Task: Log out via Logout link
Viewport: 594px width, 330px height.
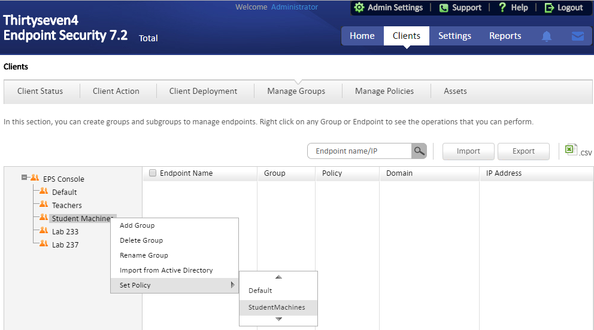Action: (570, 8)
